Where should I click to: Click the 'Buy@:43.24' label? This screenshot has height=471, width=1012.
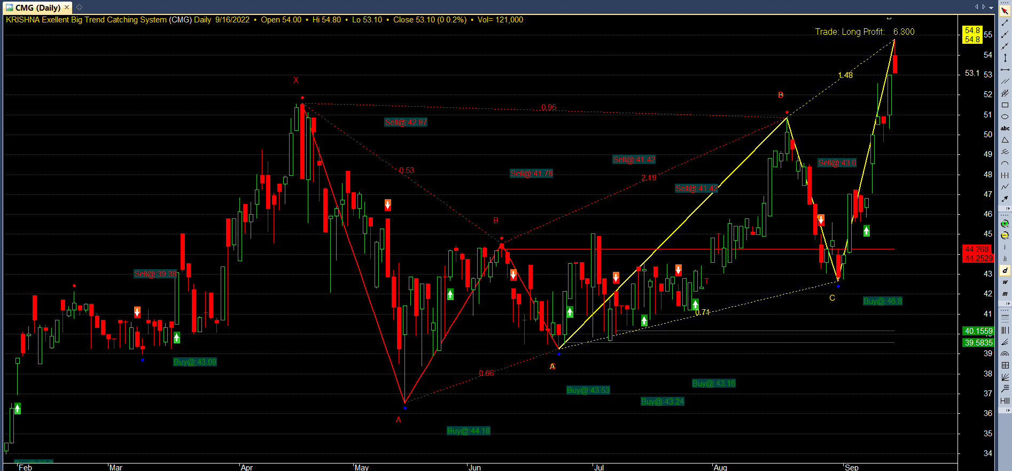click(663, 402)
